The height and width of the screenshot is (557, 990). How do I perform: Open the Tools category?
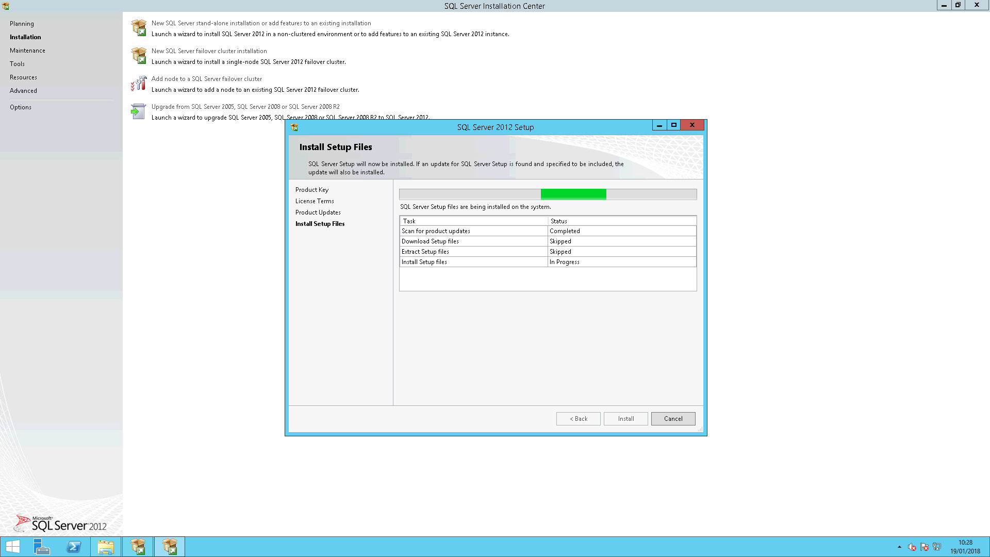click(17, 64)
